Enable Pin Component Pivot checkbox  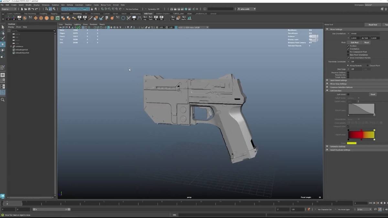tap(348, 52)
